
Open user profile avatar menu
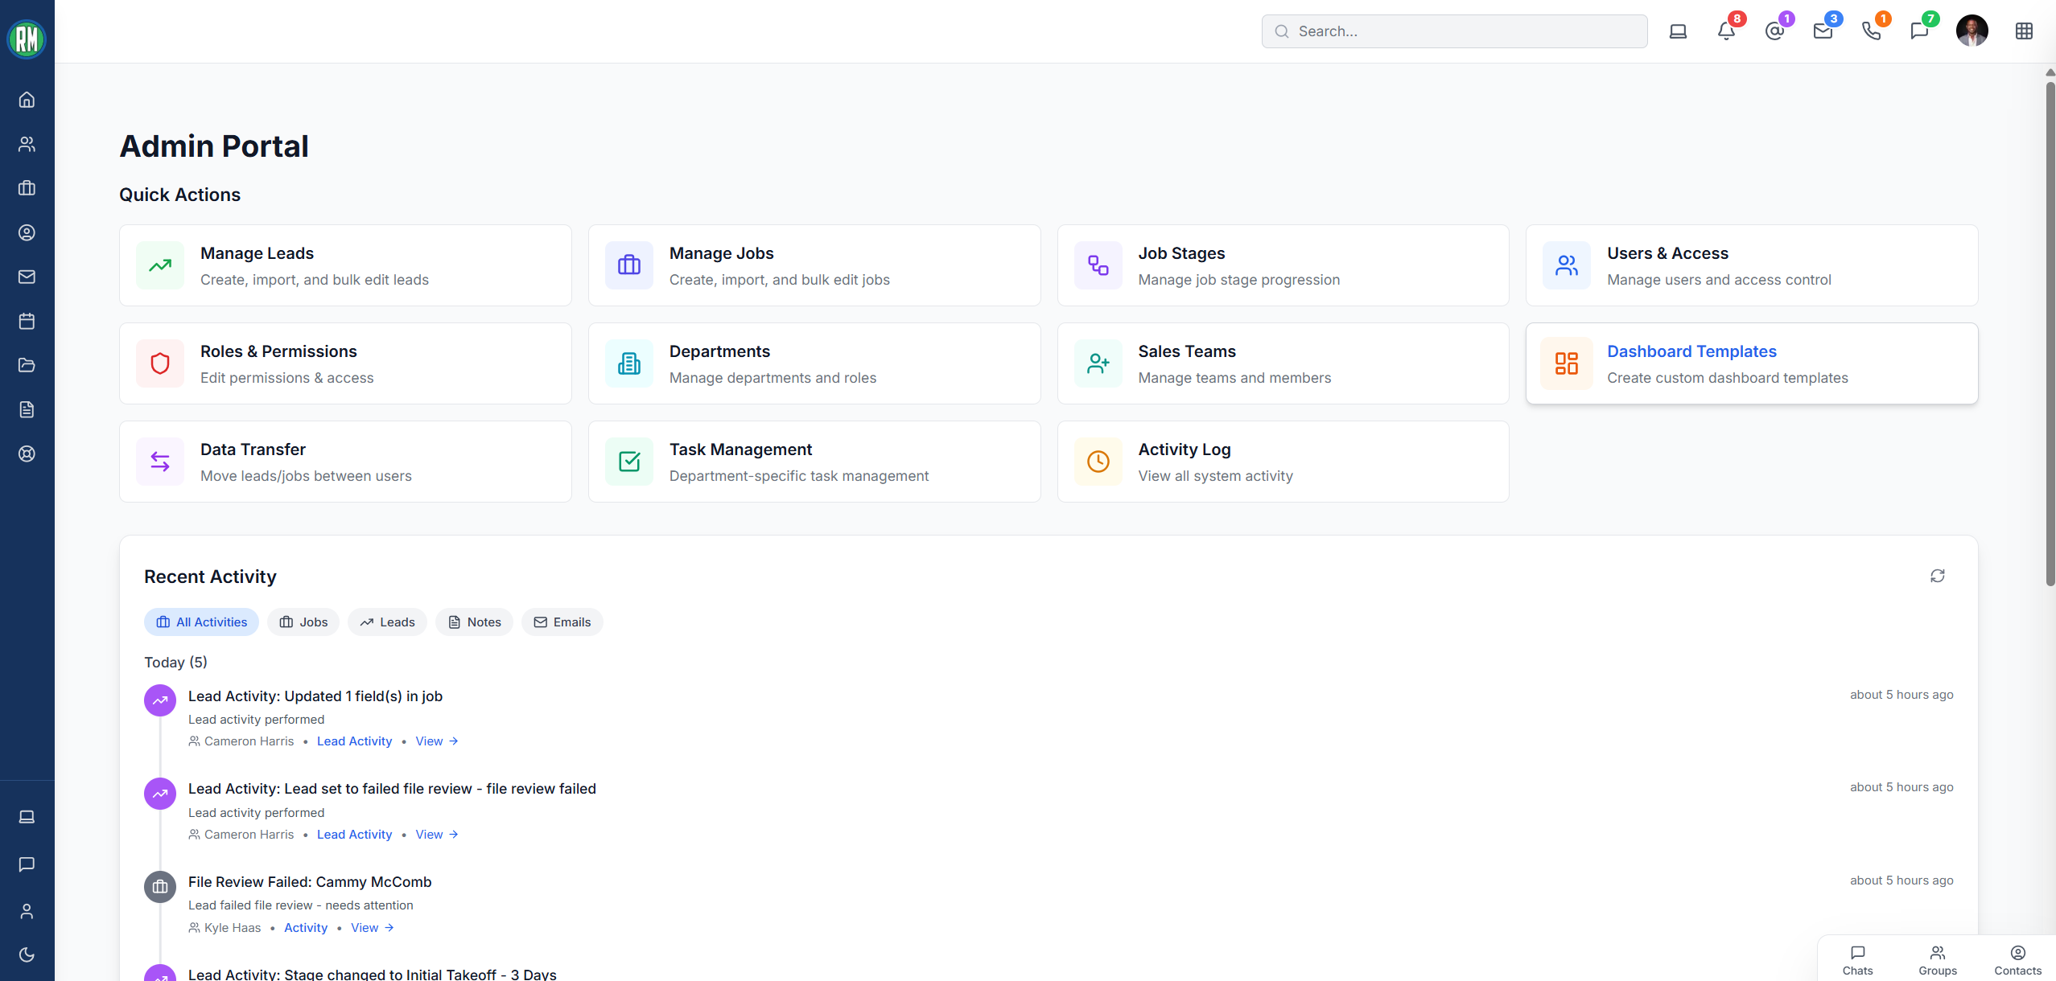point(1972,31)
